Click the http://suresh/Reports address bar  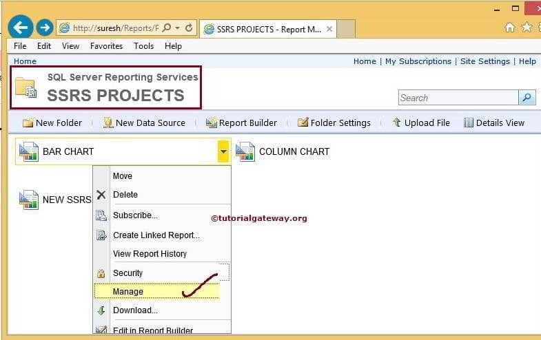tap(115, 28)
